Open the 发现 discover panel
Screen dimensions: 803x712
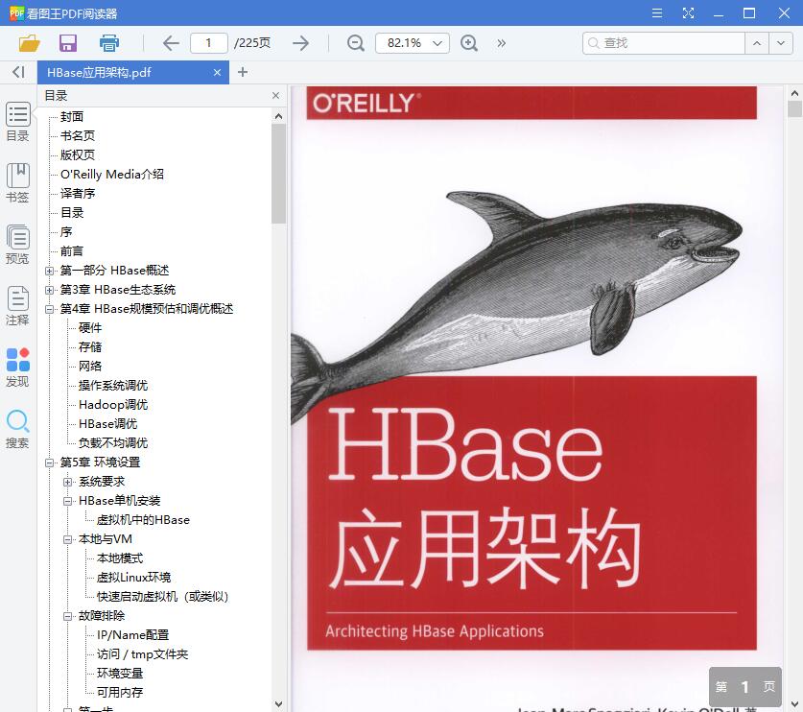click(x=18, y=368)
